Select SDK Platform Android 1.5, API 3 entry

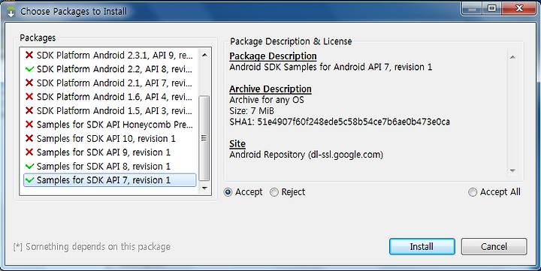point(110,110)
